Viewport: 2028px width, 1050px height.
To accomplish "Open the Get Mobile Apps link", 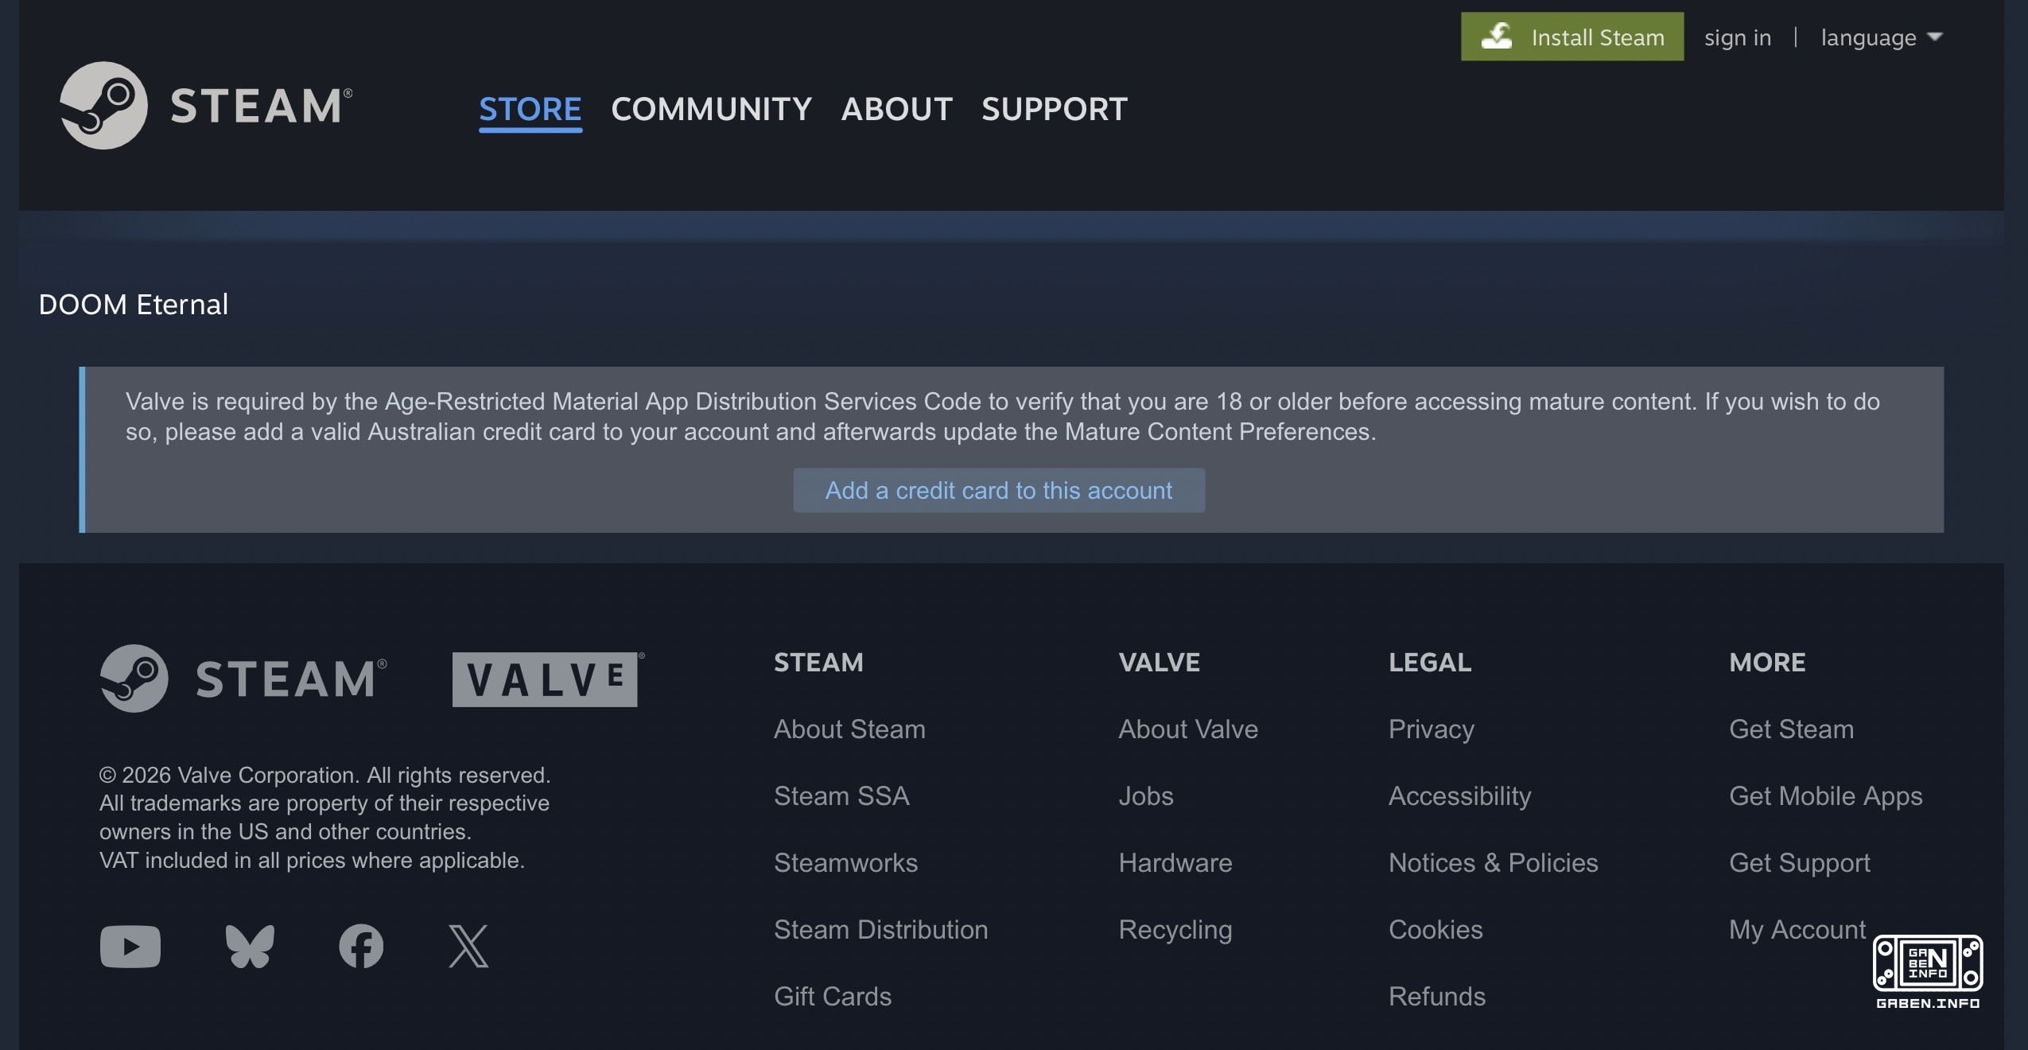I will 1825,795.
